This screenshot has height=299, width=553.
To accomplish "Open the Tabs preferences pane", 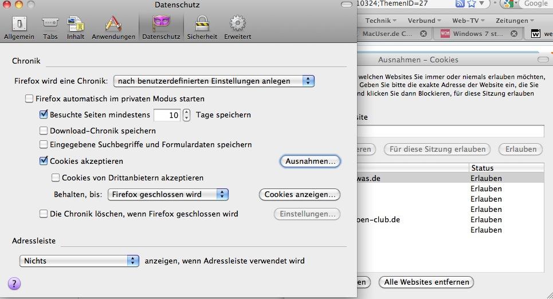I will pyautogui.click(x=50, y=28).
